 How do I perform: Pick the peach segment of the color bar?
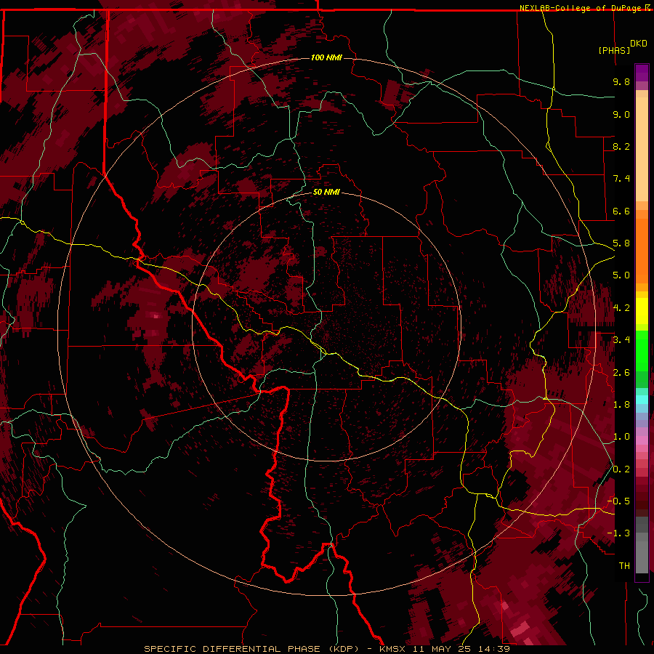642,146
